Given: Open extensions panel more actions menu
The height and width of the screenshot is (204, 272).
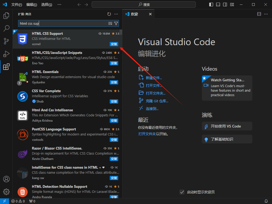Looking at the screenshot, I should tap(116, 14).
